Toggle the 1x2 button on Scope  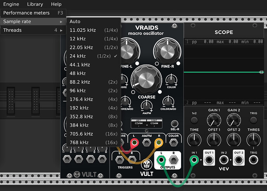click(194, 120)
